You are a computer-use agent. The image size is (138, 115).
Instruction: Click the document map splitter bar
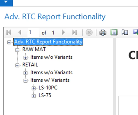click(115, 76)
